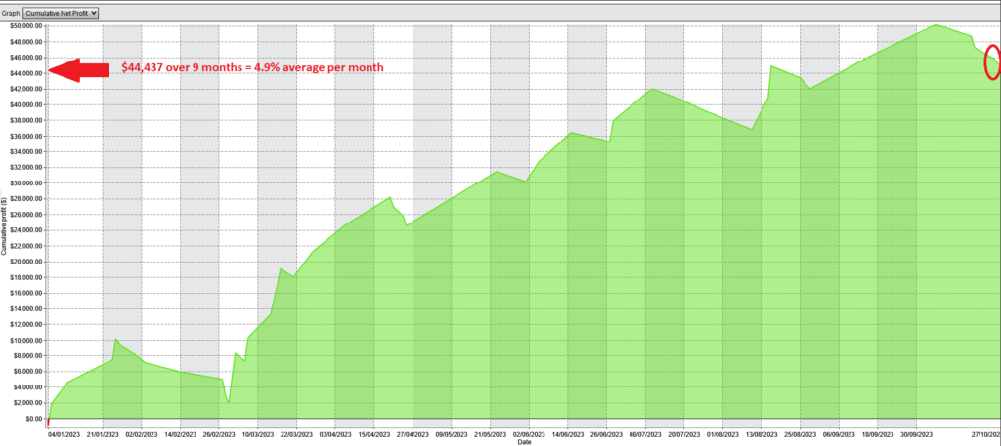This screenshot has height=446, width=1001.
Task: Click the $24,000.00 y-axis label
Action: click(x=26, y=230)
